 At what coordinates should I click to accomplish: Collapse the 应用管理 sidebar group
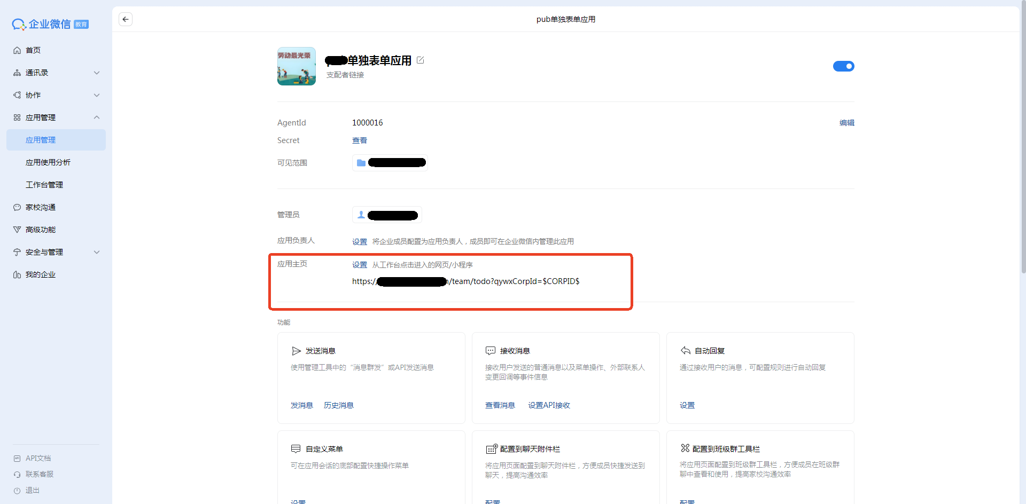coord(97,117)
